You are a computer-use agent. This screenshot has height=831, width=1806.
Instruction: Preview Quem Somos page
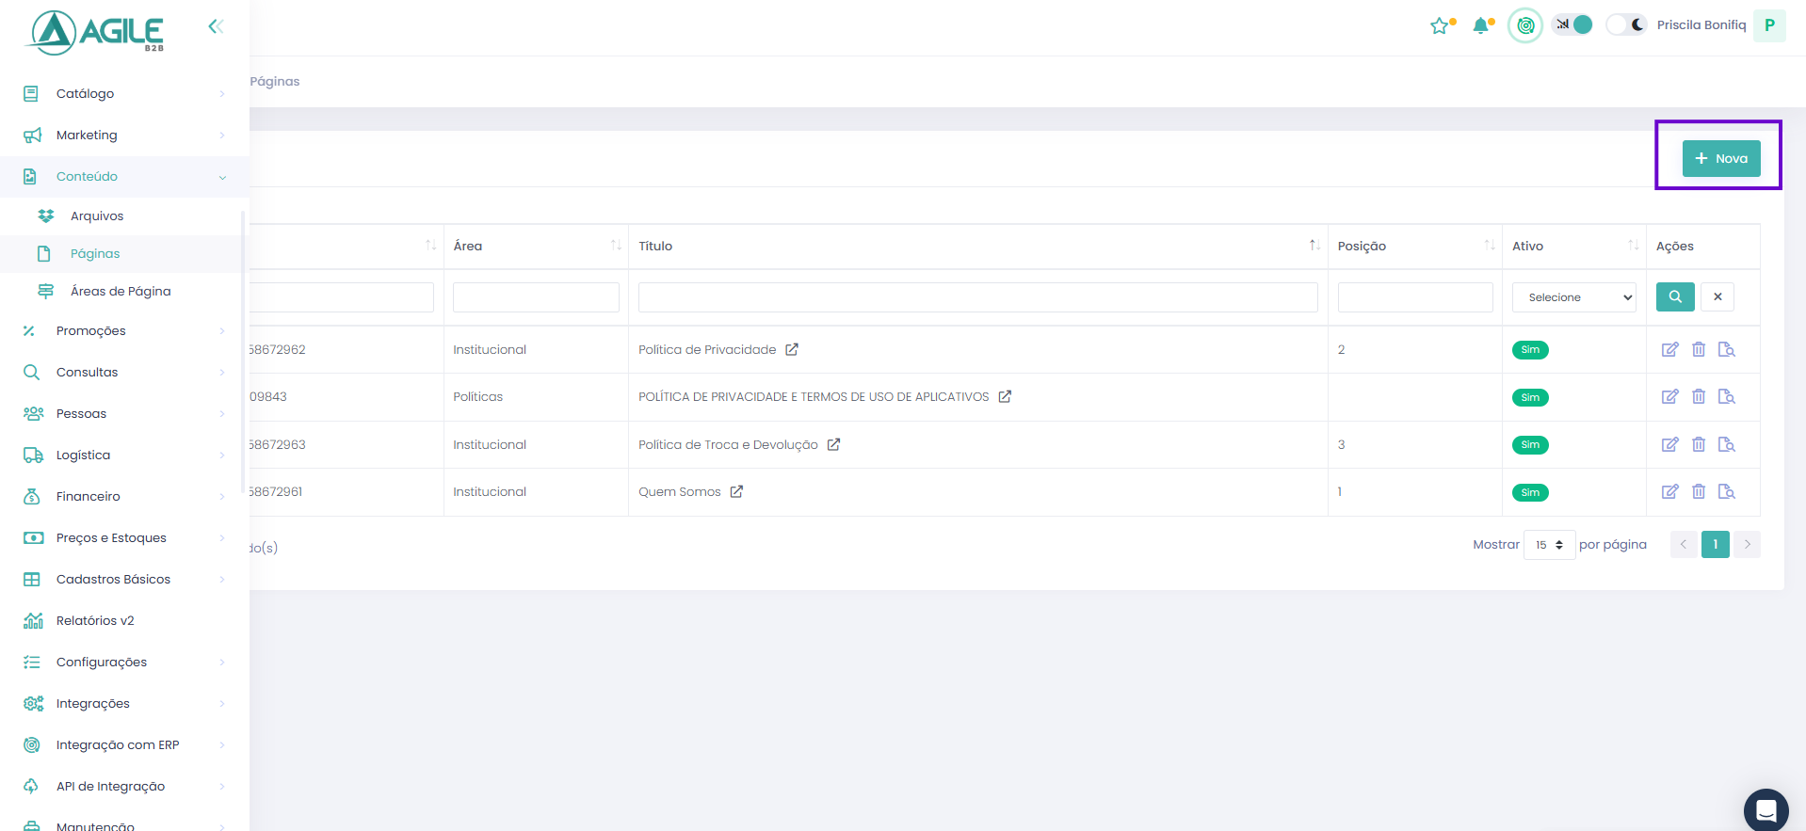click(1727, 491)
